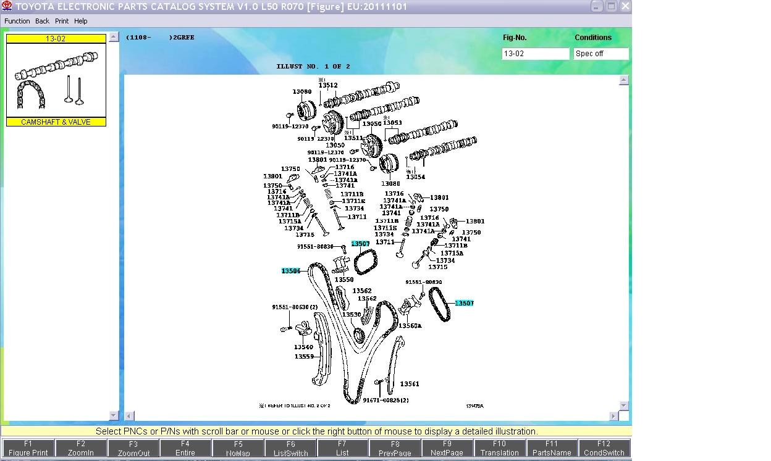Open the parts list with F7 List

[342, 448]
